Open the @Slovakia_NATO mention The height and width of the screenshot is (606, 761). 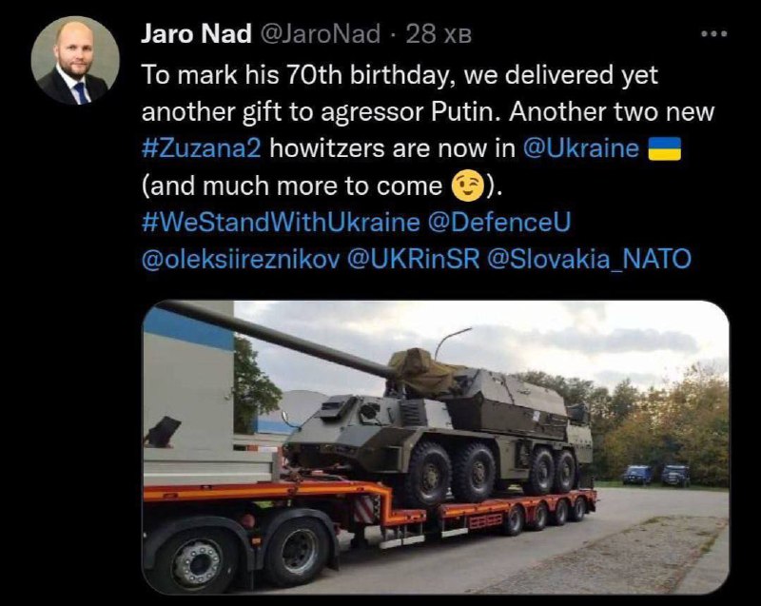[x=588, y=258]
